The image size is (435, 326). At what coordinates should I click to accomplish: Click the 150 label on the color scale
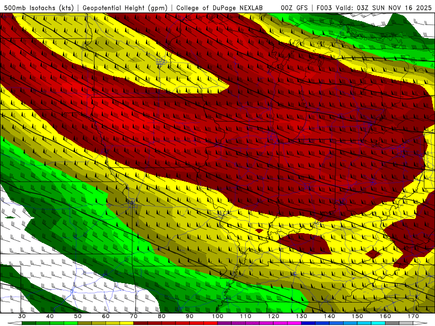[357, 316]
